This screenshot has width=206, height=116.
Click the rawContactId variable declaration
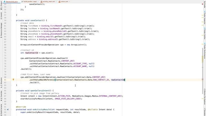pos(32,53)
